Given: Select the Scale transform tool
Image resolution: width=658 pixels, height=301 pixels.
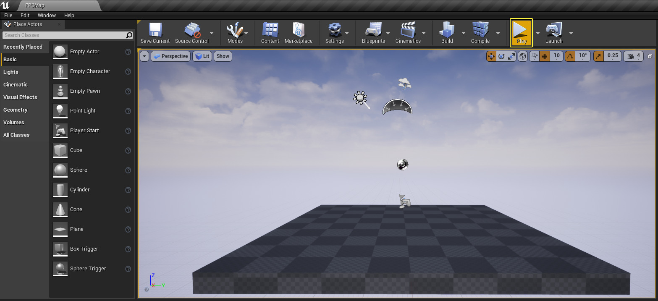Looking at the screenshot, I should tap(512, 56).
